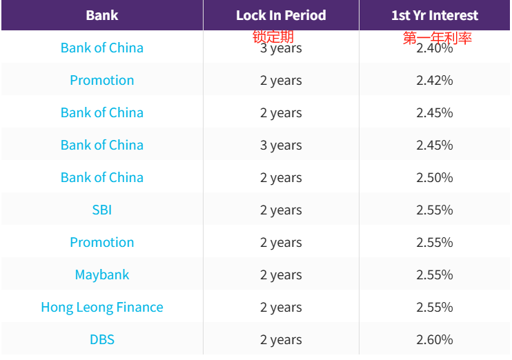
Task: Click the 1st Yr Interest column header
Action: [435, 15]
